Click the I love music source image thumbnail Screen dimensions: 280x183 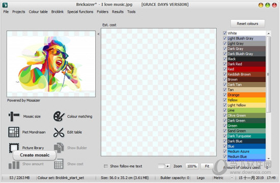tap(51, 64)
